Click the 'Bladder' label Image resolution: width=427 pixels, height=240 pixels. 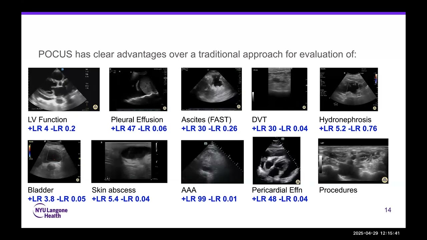[41, 190]
